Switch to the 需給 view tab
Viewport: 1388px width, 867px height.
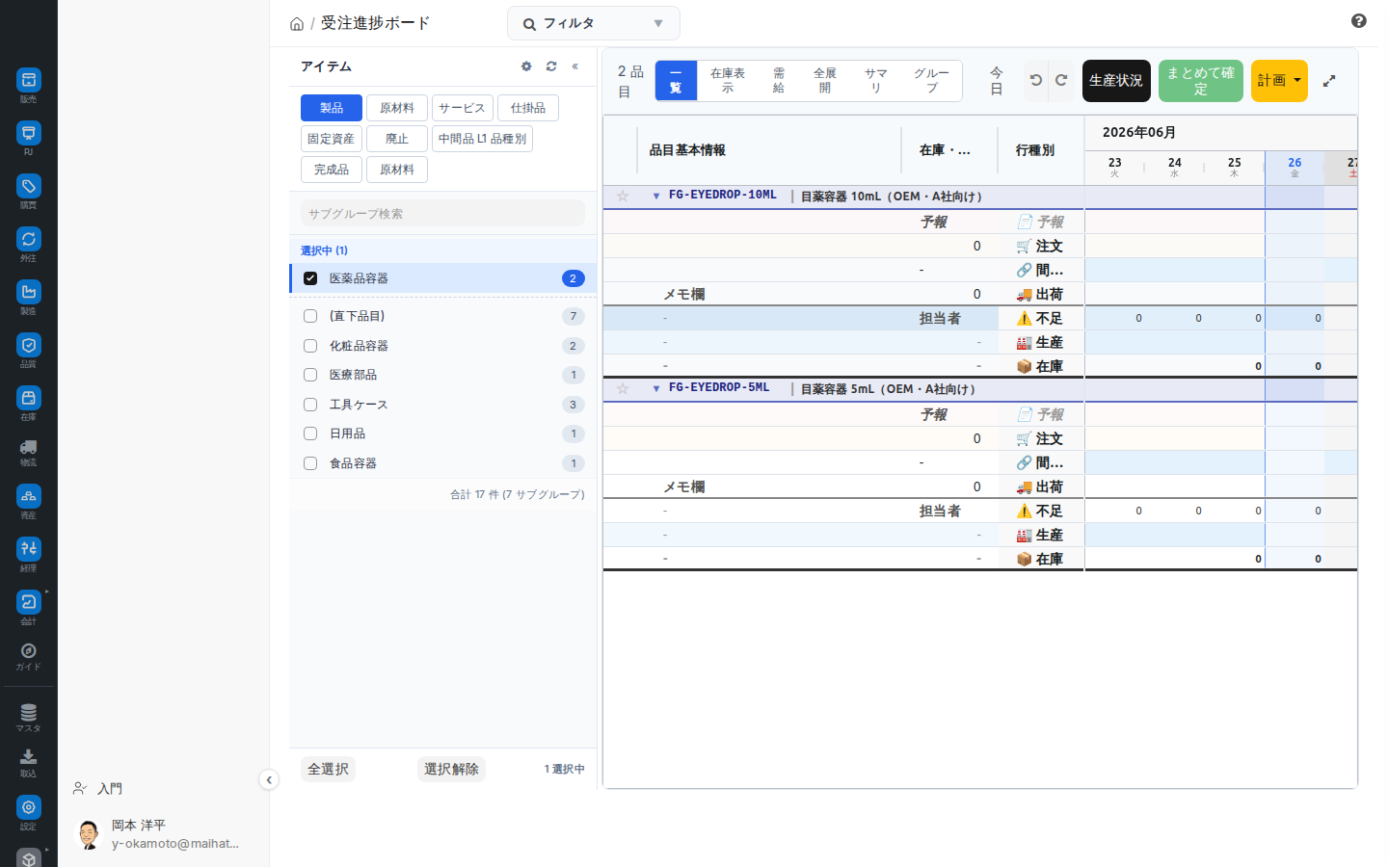click(779, 81)
